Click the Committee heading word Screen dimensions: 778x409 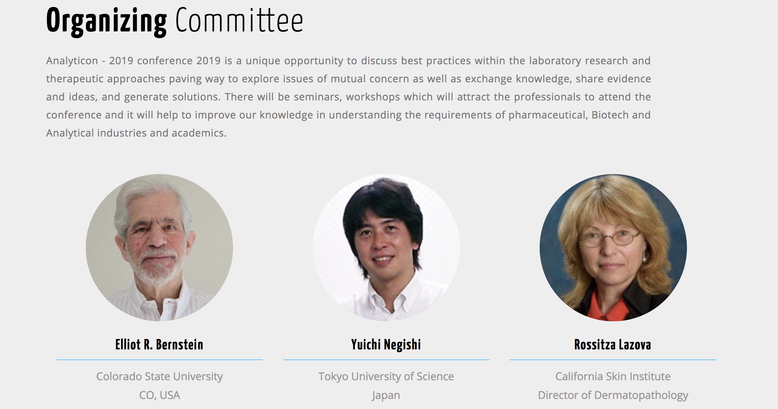coord(239,21)
